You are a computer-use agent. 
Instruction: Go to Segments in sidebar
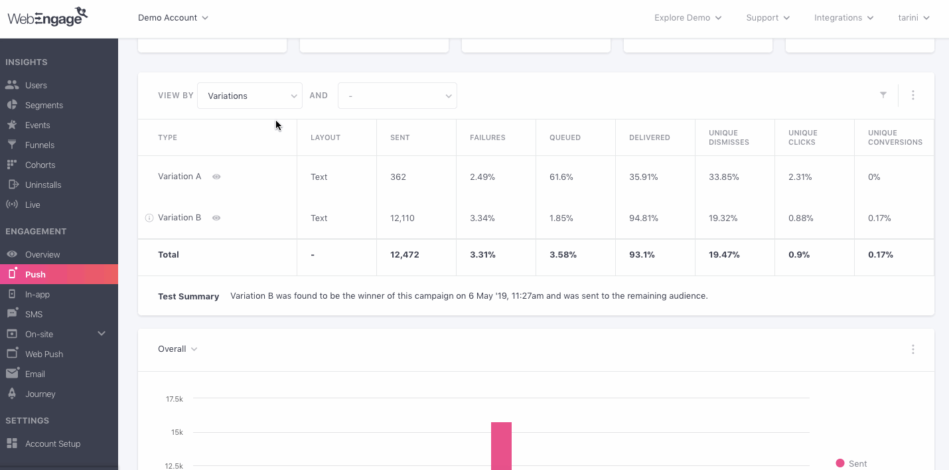tap(44, 105)
